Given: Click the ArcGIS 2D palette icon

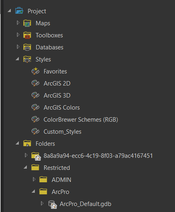Looking at the screenshot, I should point(35,83).
